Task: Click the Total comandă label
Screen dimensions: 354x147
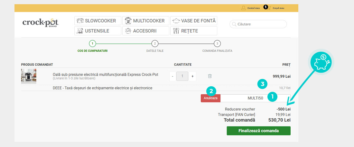Action: pos(239,120)
